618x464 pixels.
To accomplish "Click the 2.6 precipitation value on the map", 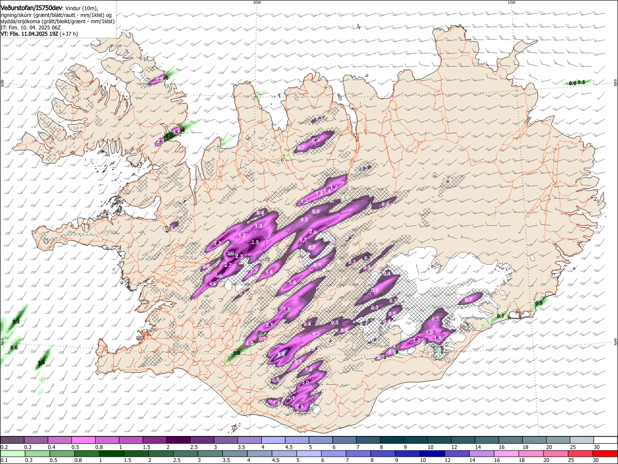I will pyautogui.click(x=300, y=407).
